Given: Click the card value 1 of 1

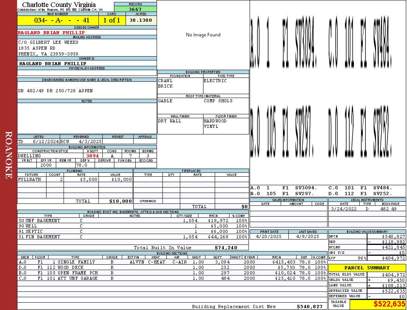Looking at the screenshot, I should (x=112, y=20).
